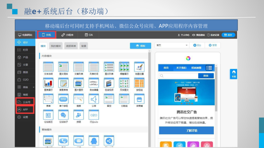Choose the 地图位置 map module icon
Viewport: 264px width, 148px height.
pyautogui.click(x=139, y=67)
